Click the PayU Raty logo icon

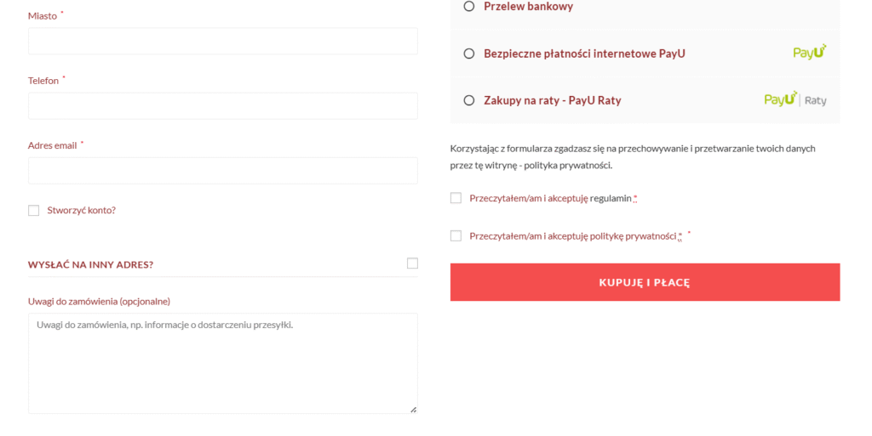click(795, 99)
